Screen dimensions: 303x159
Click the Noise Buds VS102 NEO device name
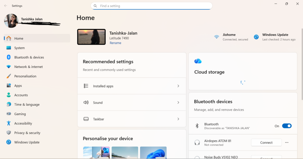[221, 157]
